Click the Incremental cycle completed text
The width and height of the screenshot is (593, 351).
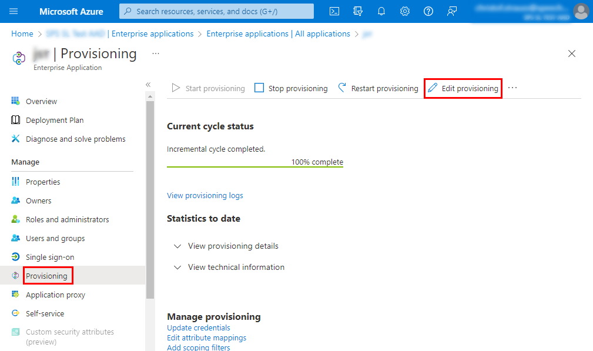tap(216, 149)
